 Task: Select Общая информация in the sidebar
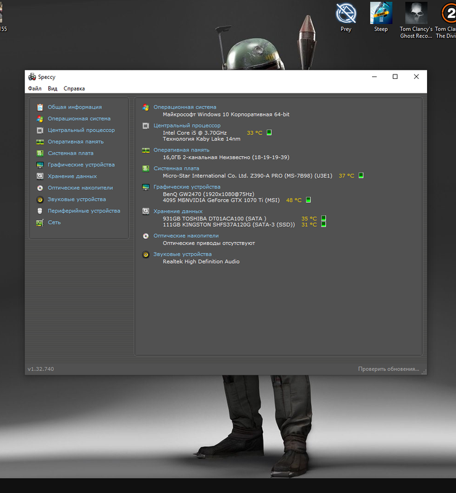(x=75, y=107)
